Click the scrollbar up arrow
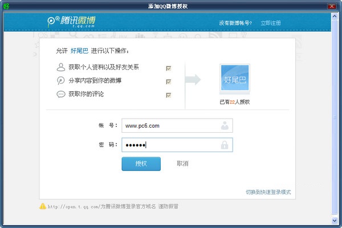This screenshot has height=228, width=342. click(335, 17)
